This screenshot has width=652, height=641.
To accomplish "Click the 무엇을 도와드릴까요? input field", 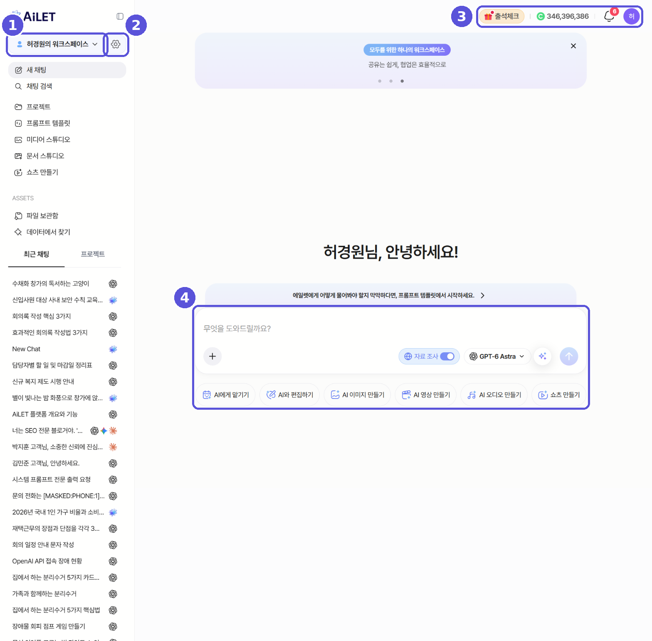I will pyautogui.click(x=390, y=329).
